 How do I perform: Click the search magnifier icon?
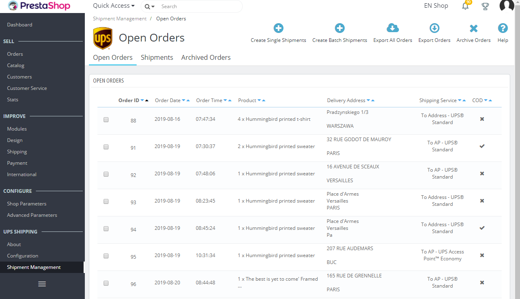[147, 7]
